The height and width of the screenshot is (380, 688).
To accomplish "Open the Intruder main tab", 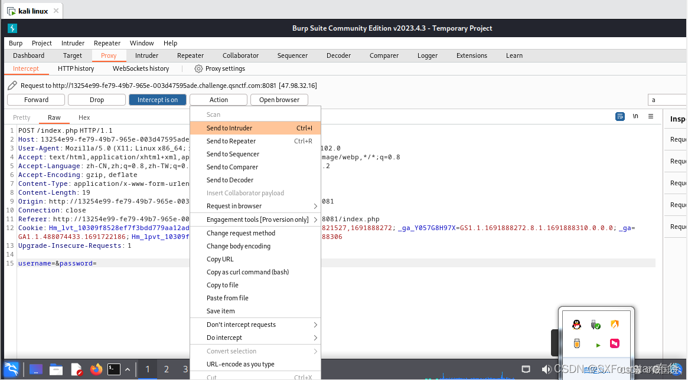I will [x=146, y=55].
